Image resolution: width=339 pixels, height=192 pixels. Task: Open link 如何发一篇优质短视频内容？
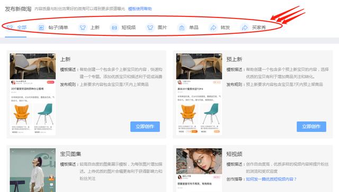pos(271,179)
